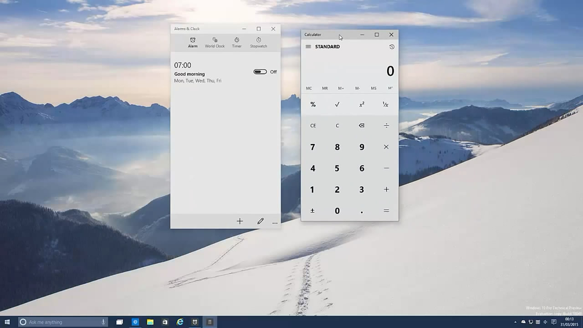Open alarm edit mode with the pencil icon
Image resolution: width=583 pixels, height=328 pixels.
(260, 221)
